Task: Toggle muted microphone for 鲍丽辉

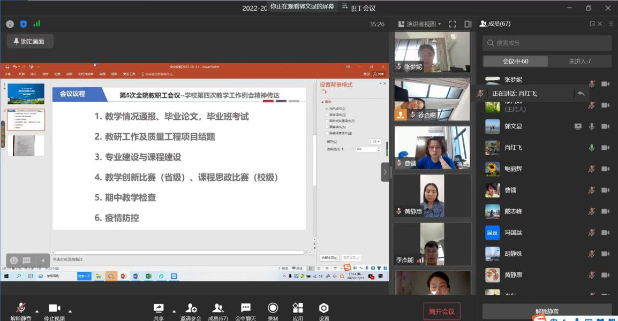Action: tap(592, 169)
